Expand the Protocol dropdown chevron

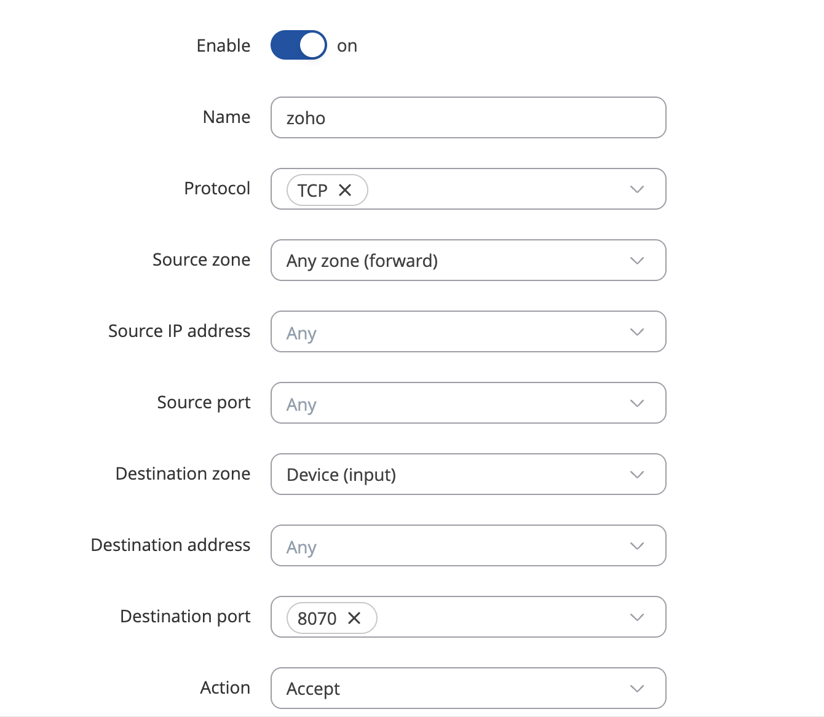(x=637, y=189)
